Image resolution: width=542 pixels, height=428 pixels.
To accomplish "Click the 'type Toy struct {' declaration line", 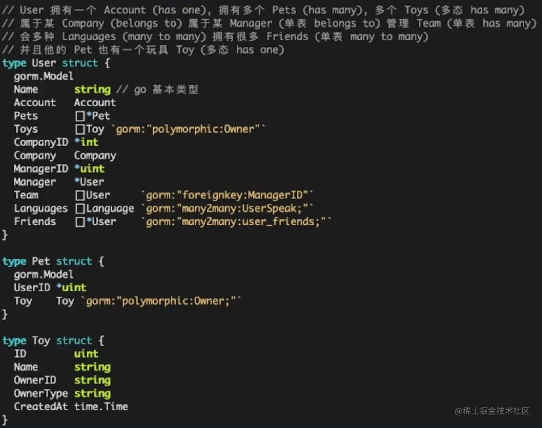I will click(x=53, y=341).
